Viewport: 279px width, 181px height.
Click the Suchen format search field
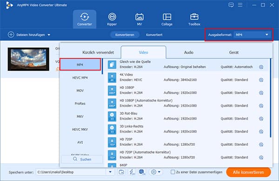point(82,159)
